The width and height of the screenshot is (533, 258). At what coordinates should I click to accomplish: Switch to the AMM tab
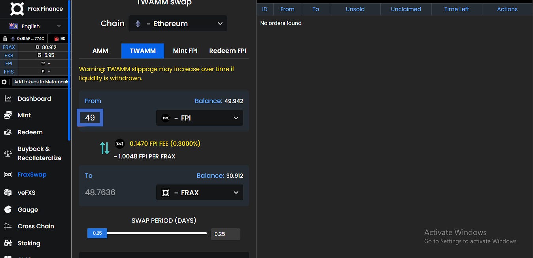(x=100, y=51)
